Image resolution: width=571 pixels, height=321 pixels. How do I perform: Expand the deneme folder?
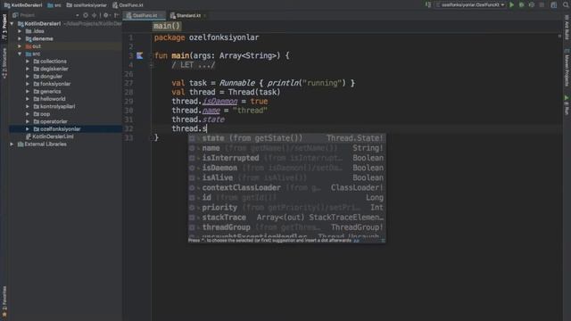click(x=20, y=38)
